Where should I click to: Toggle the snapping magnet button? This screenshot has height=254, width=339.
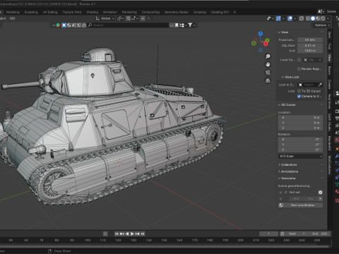(x=128, y=18)
